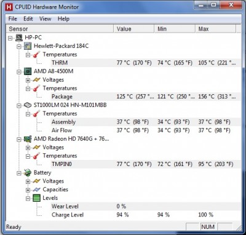The height and width of the screenshot is (235, 246).
Task: Click the AMD A8-4500M processor chip icon
Action: tap(28, 71)
